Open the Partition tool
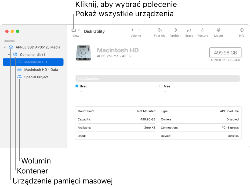This screenshot has width=250, height=187. [x=175, y=30]
